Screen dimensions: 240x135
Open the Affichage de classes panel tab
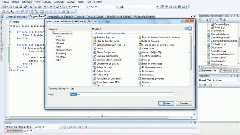coord(229,70)
